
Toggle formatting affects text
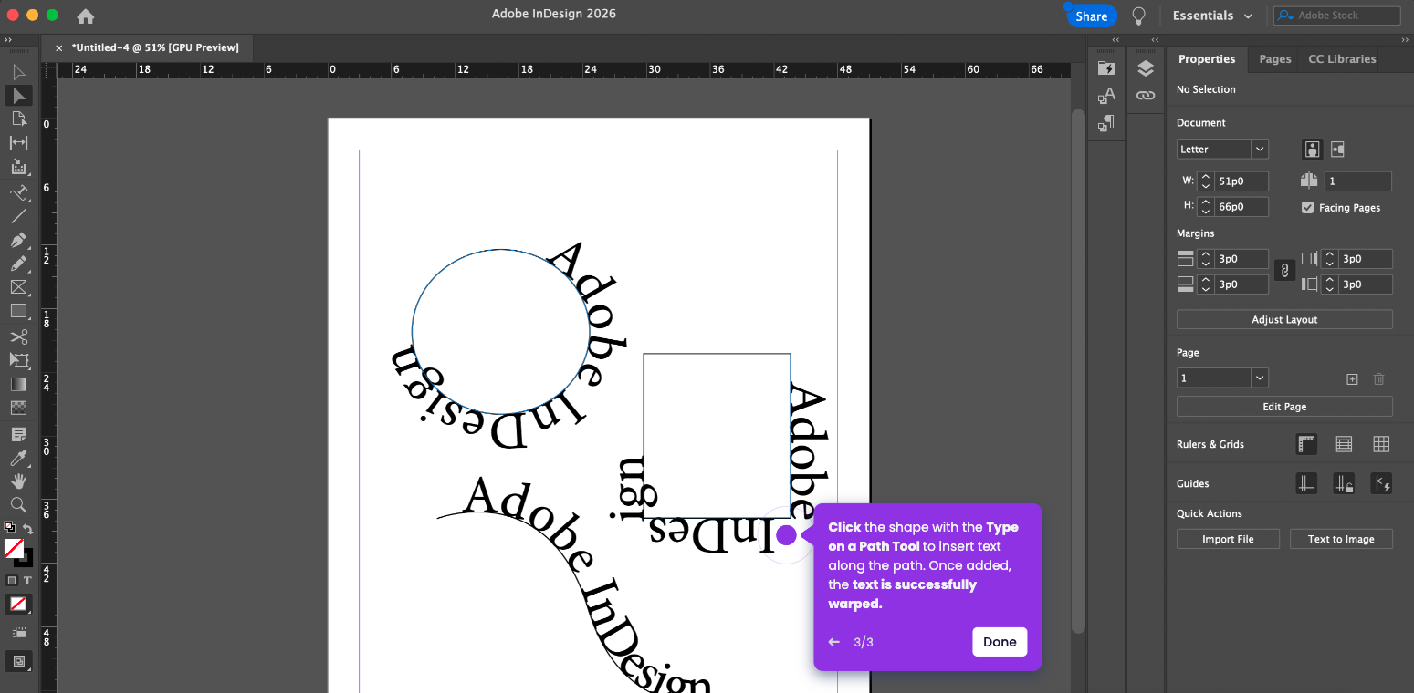coord(27,580)
